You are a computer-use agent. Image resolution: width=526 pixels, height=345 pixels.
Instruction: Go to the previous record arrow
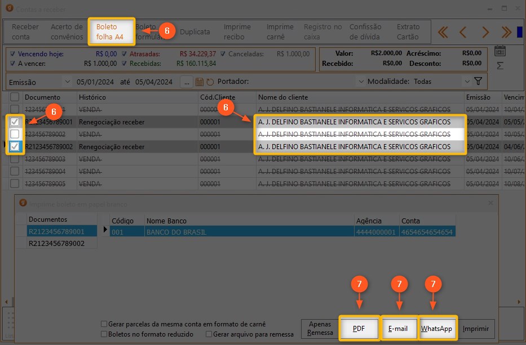click(x=463, y=32)
